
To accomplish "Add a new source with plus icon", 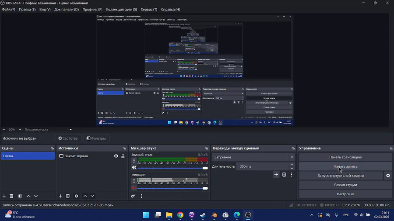I will 60,196.
